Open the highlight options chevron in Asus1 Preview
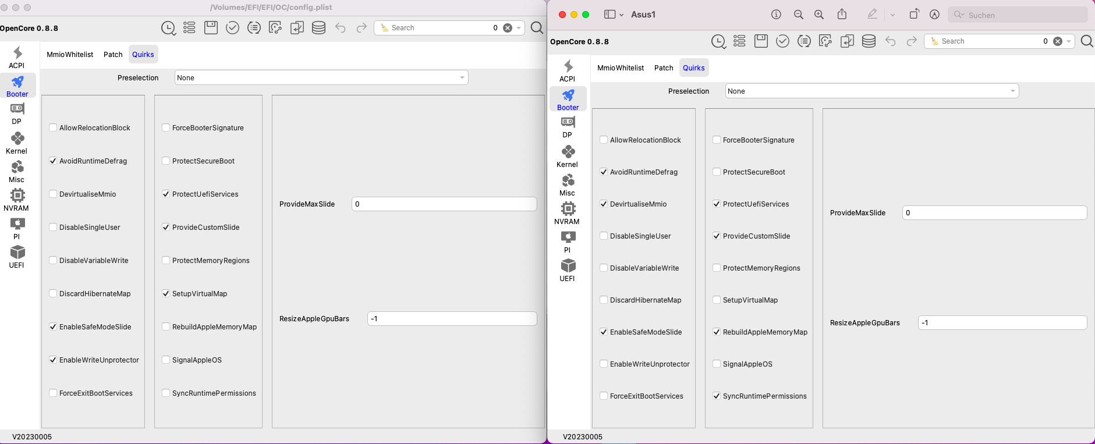This screenshot has width=1095, height=444. tap(892, 15)
